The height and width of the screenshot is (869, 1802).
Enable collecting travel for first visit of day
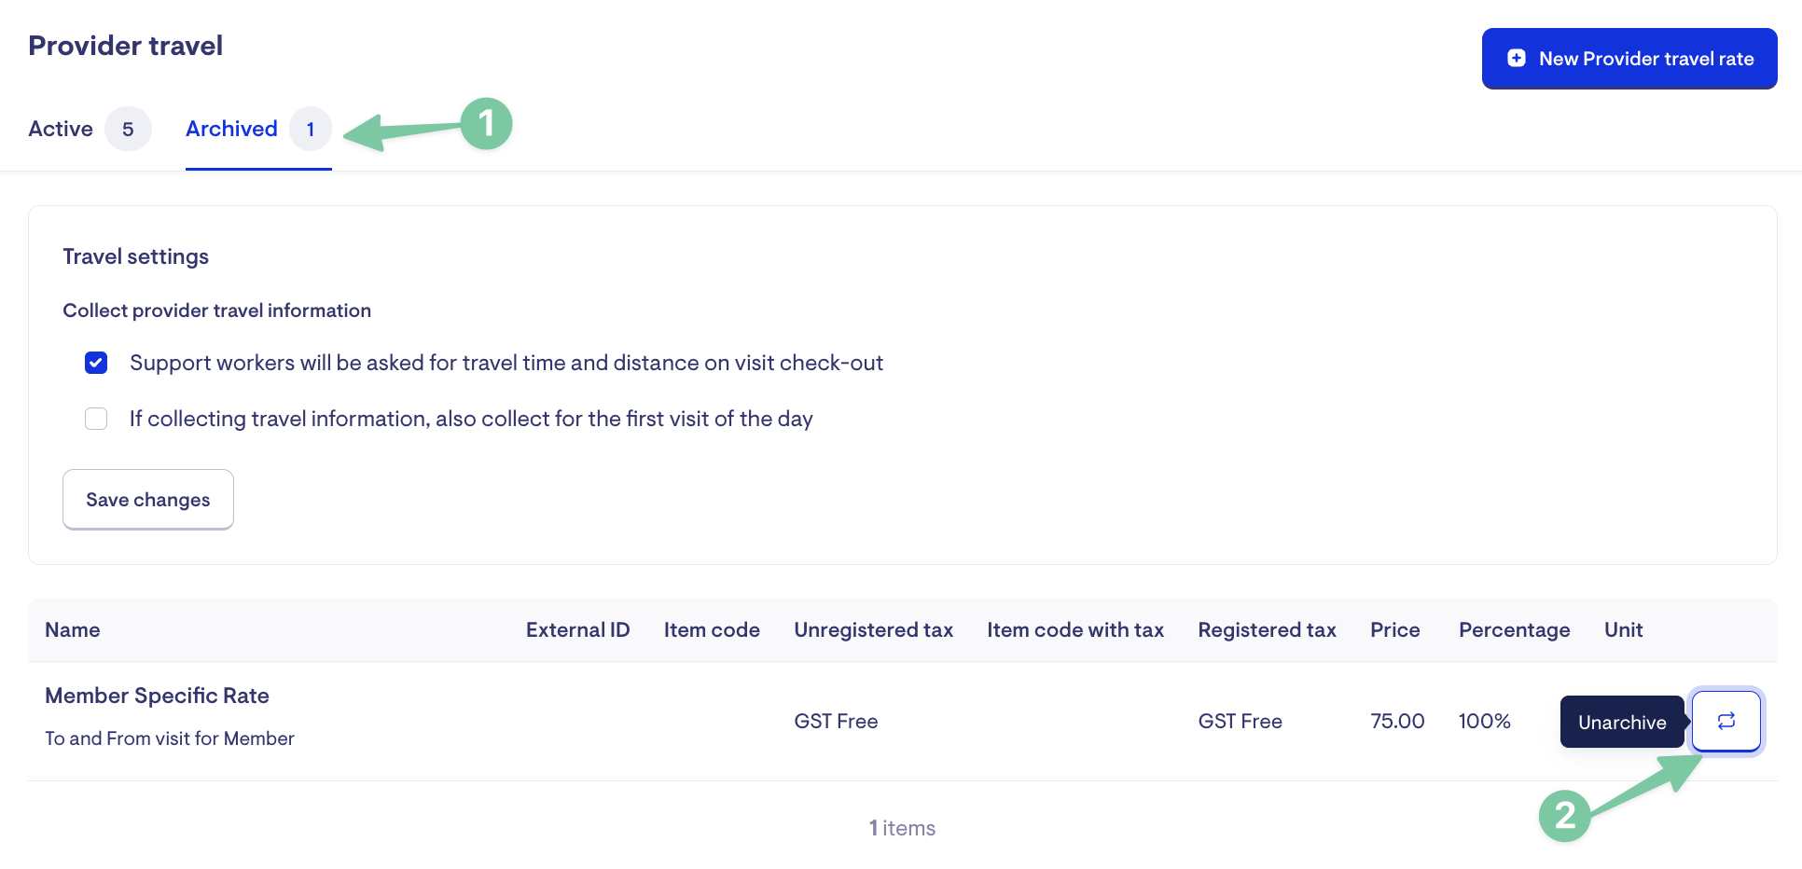click(x=96, y=419)
